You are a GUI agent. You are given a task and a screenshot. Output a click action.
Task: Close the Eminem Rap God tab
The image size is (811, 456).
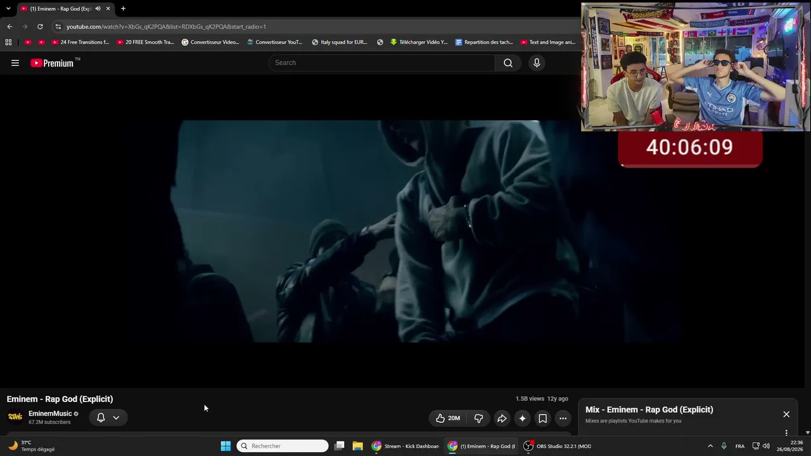coord(108,9)
